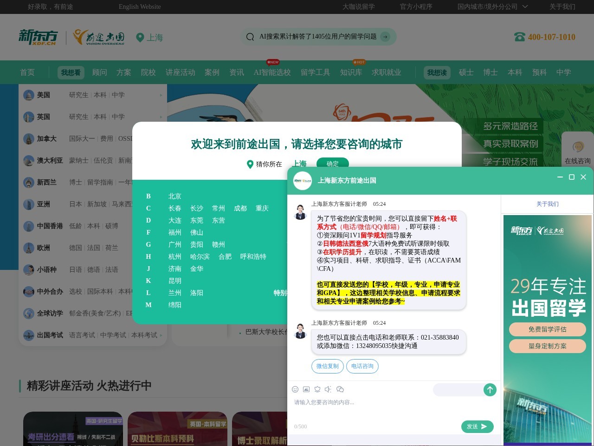Select the 首页 menu item
Viewport: 594px width, 446px height.
27,72
